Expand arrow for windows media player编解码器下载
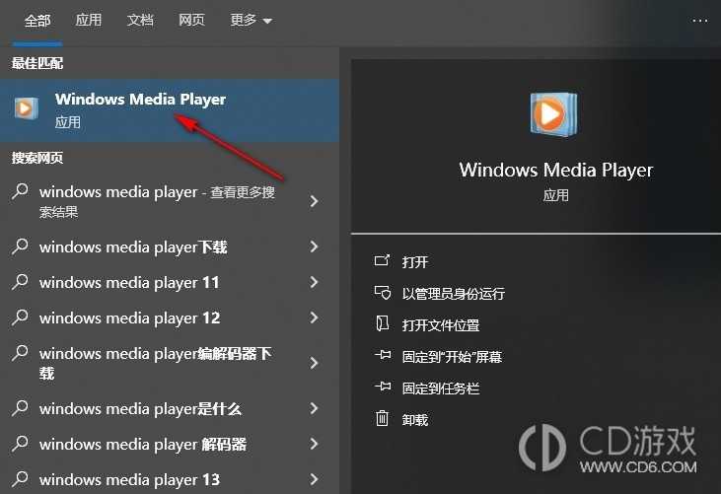Screen dimensions: 721x494 [314, 363]
